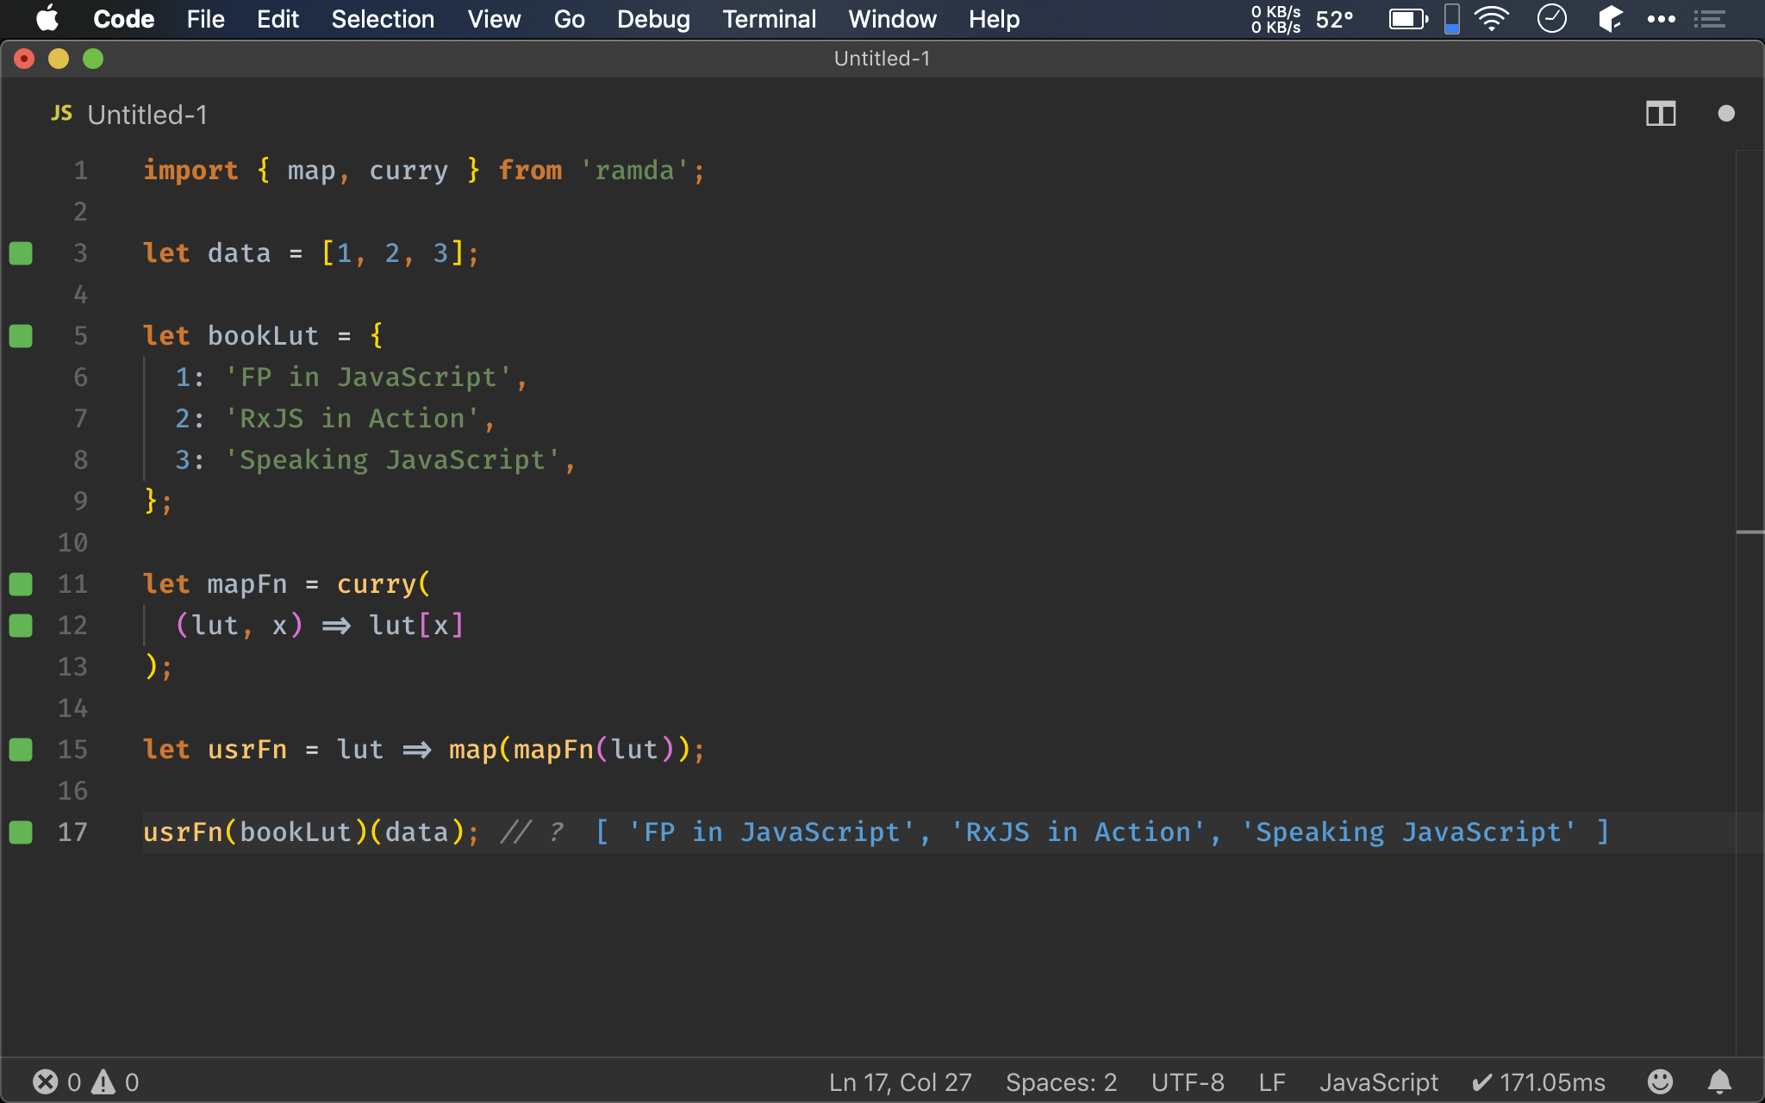Open the Apple menu
The width and height of the screenshot is (1765, 1103).
47,19
